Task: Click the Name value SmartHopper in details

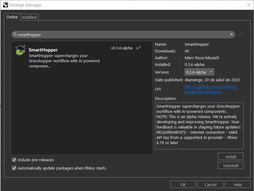Action: click(x=197, y=44)
